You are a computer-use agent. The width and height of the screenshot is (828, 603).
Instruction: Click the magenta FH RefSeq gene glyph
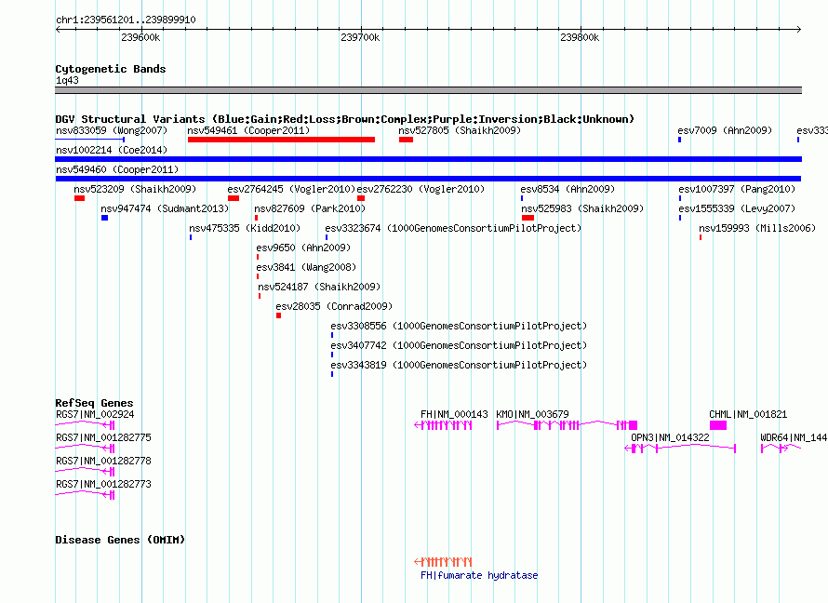tap(443, 425)
